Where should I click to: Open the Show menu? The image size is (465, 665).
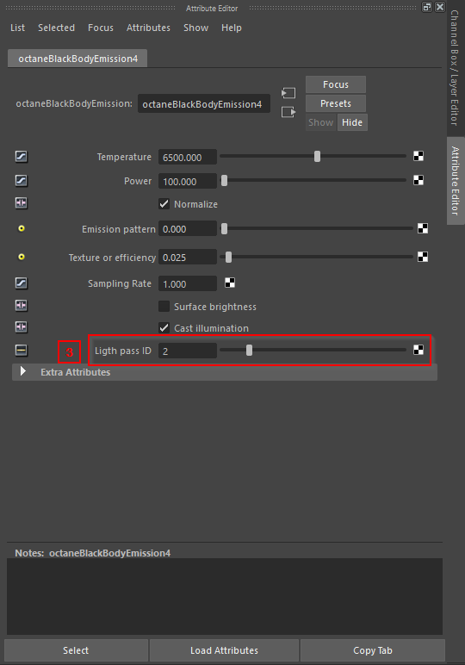[195, 28]
